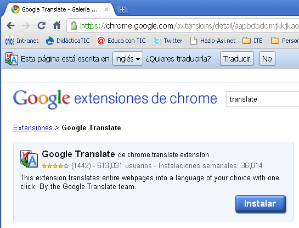Viewport: 299px width, 228px height.
Task: Open the home page via house icon
Action: coord(57,25)
